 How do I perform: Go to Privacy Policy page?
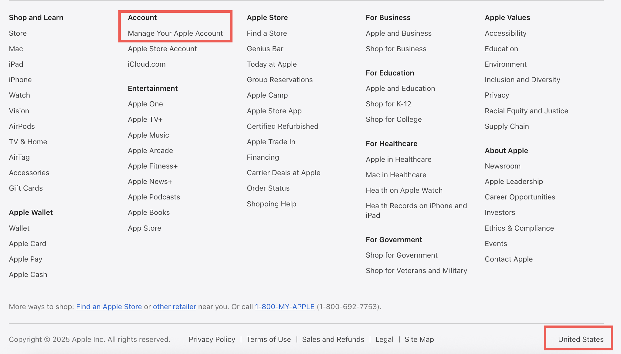[212, 339]
